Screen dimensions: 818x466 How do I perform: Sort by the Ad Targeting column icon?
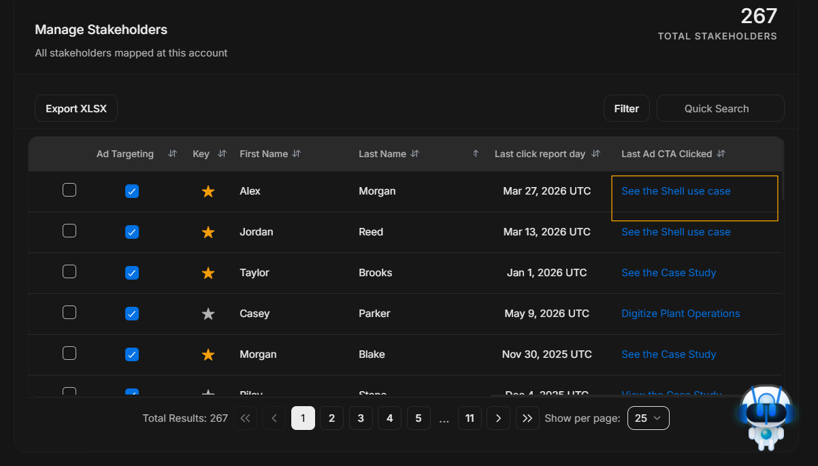click(x=172, y=154)
